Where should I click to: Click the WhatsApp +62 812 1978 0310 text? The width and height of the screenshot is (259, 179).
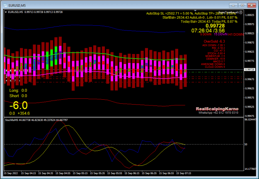click(218, 113)
